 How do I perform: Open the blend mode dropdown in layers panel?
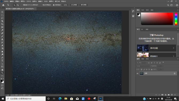click(143, 66)
